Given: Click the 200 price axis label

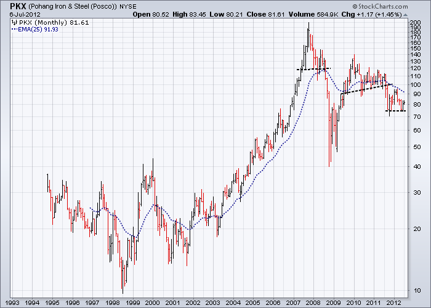Looking at the screenshot, I should 415,23.
